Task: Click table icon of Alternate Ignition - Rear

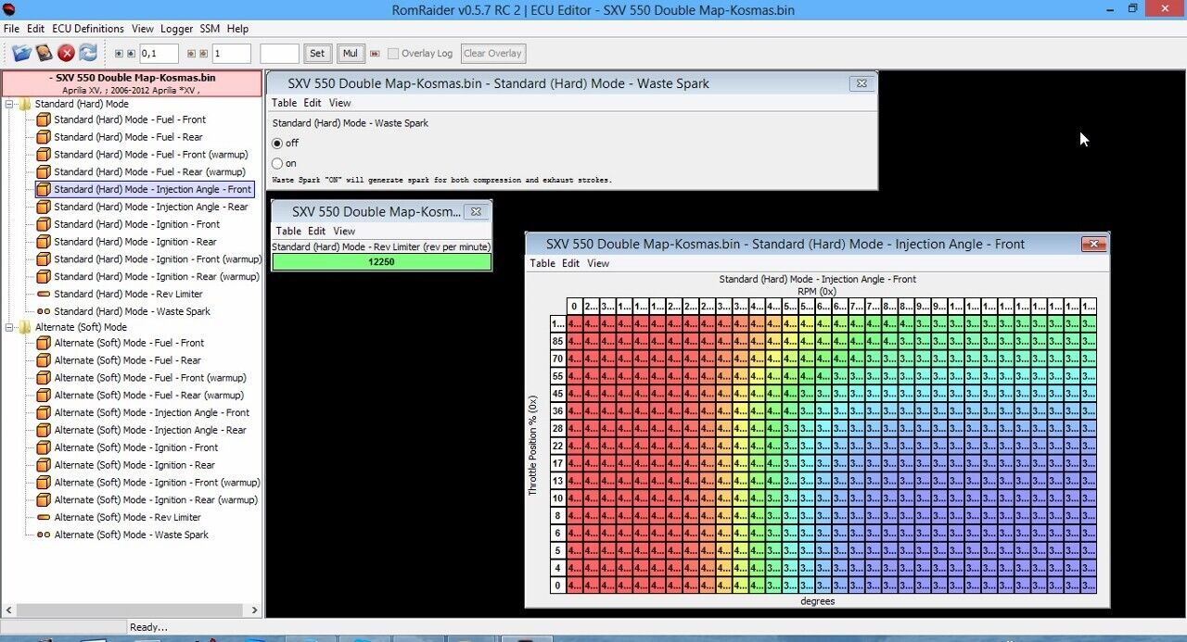Action: pos(44,465)
